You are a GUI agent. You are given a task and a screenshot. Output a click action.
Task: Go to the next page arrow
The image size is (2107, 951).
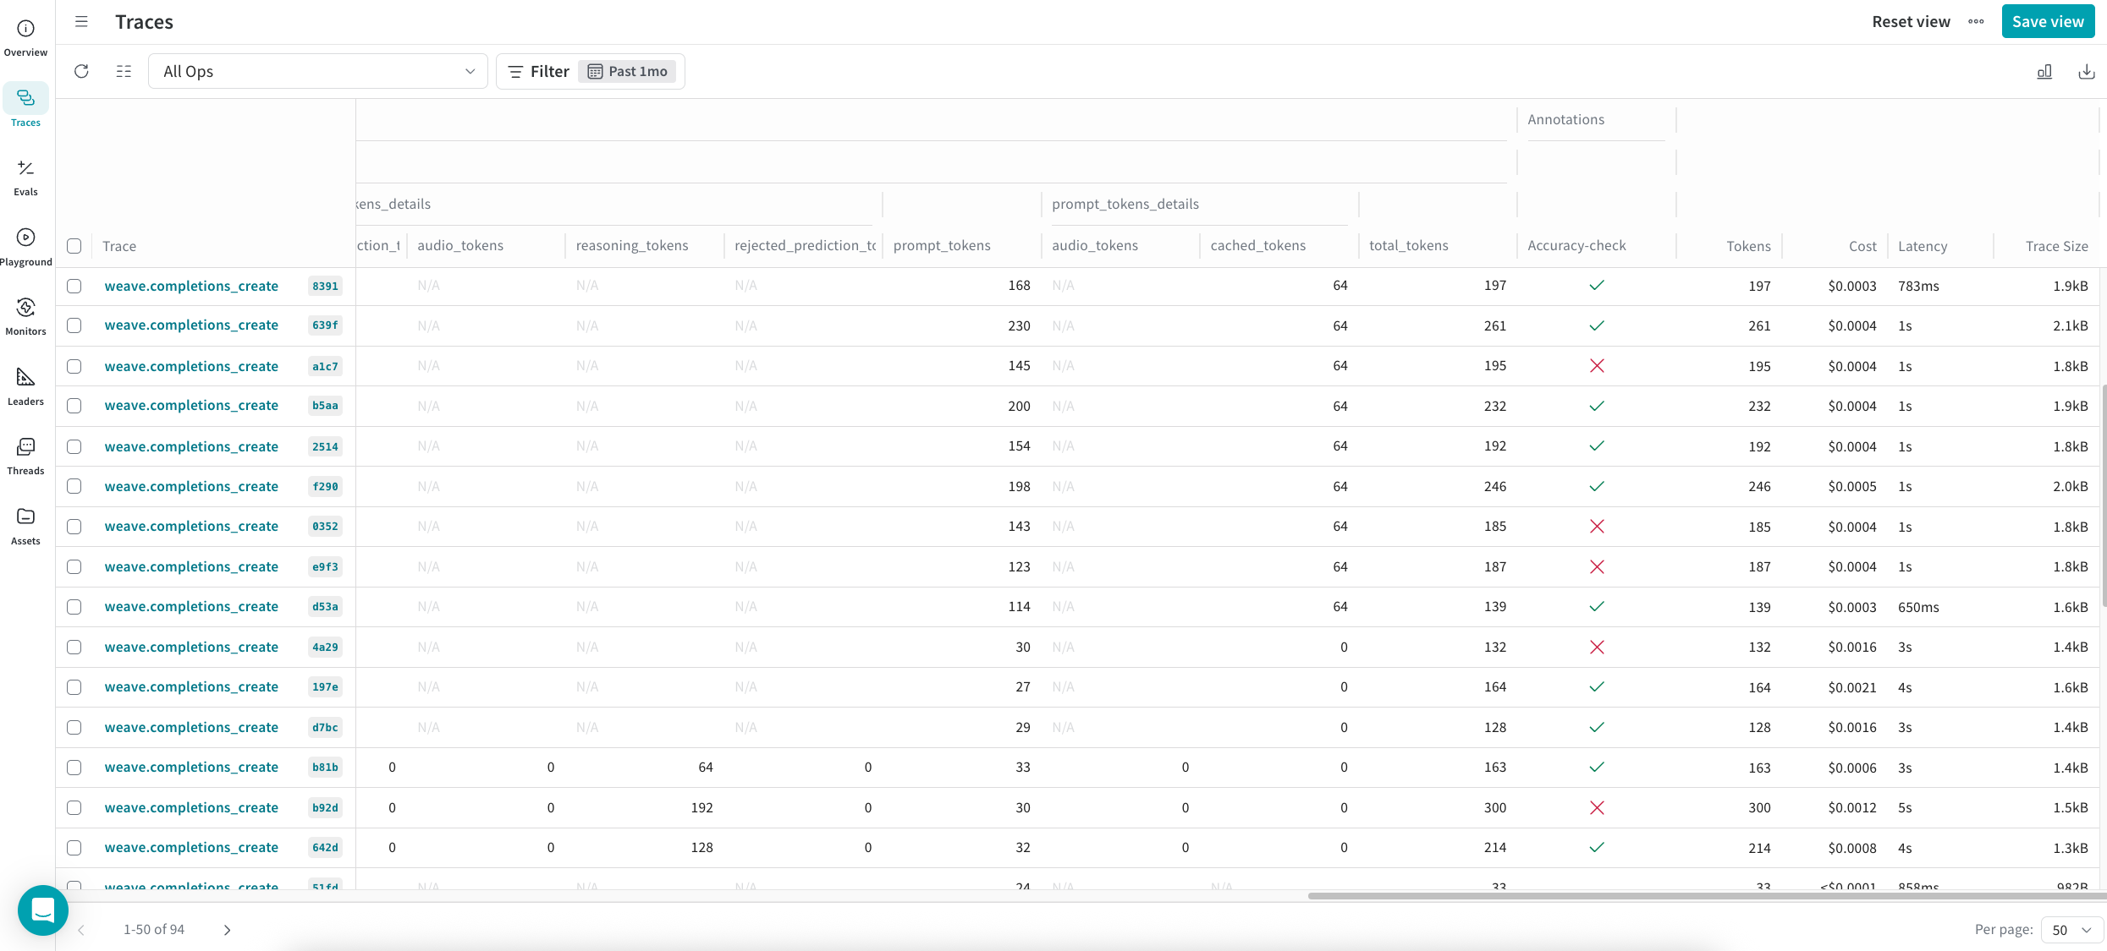(227, 930)
